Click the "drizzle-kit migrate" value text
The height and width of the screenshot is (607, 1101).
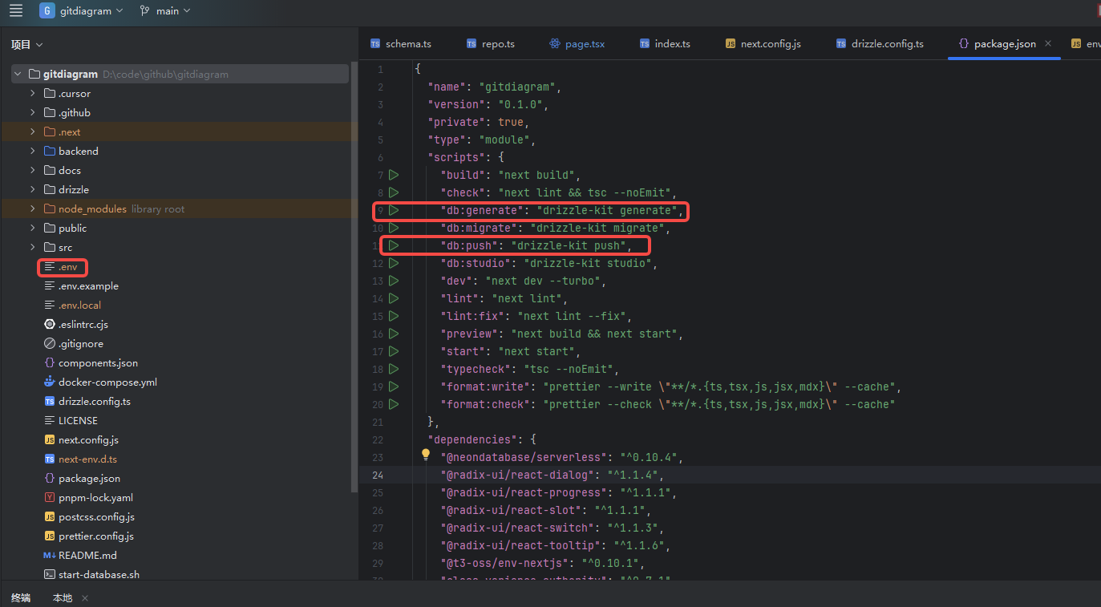[597, 228]
